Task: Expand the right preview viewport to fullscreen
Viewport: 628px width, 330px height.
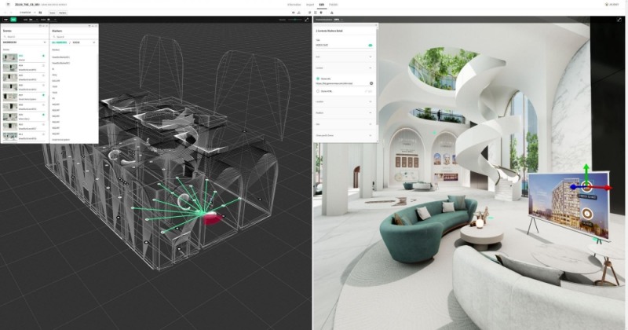Action: click(x=621, y=20)
